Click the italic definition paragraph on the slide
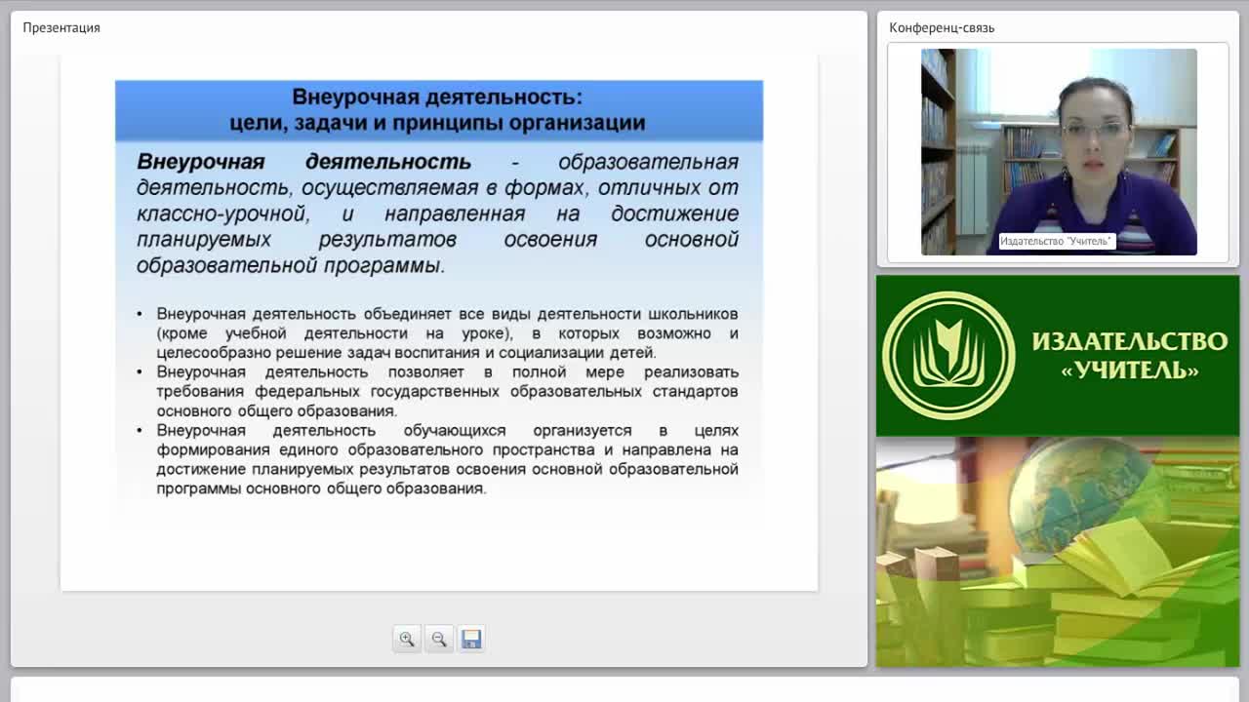 click(438, 213)
